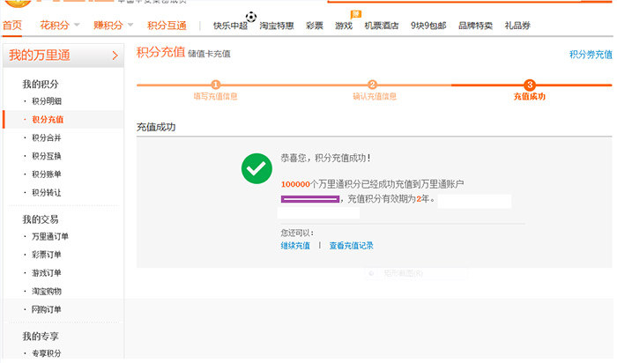The height and width of the screenshot is (363, 617).
Task: Click 恭喜您，积分充值成功 message
Action: click(326, 158)
